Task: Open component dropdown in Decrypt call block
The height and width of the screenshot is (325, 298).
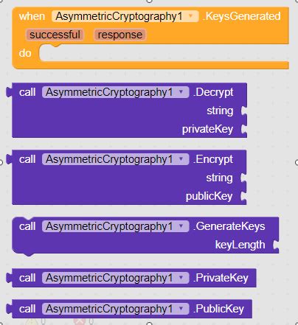Action: point(115,92)
